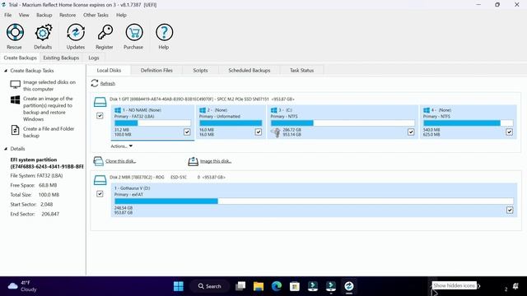Open the Windows Start button
This screenshot has height=296, width=527.
[179, 286]
